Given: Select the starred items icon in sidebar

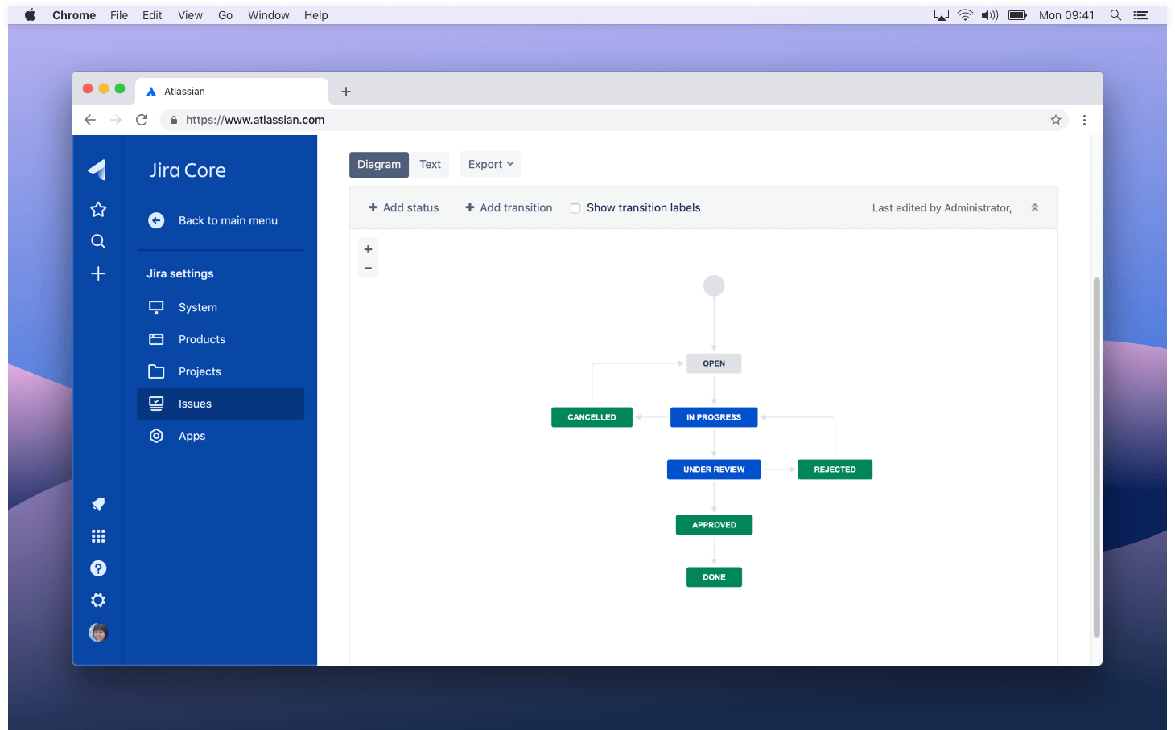Looking at the screenshot, I should pos(97,209).
